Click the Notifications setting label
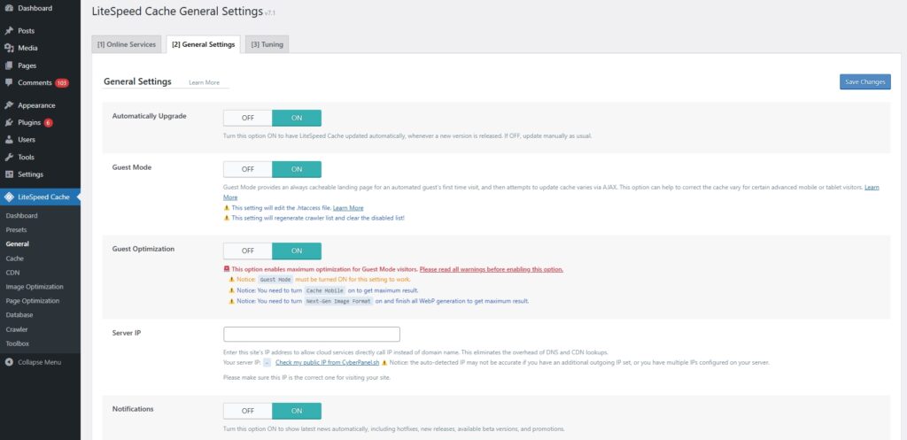 pyautogui.click(x=133, y=409)
